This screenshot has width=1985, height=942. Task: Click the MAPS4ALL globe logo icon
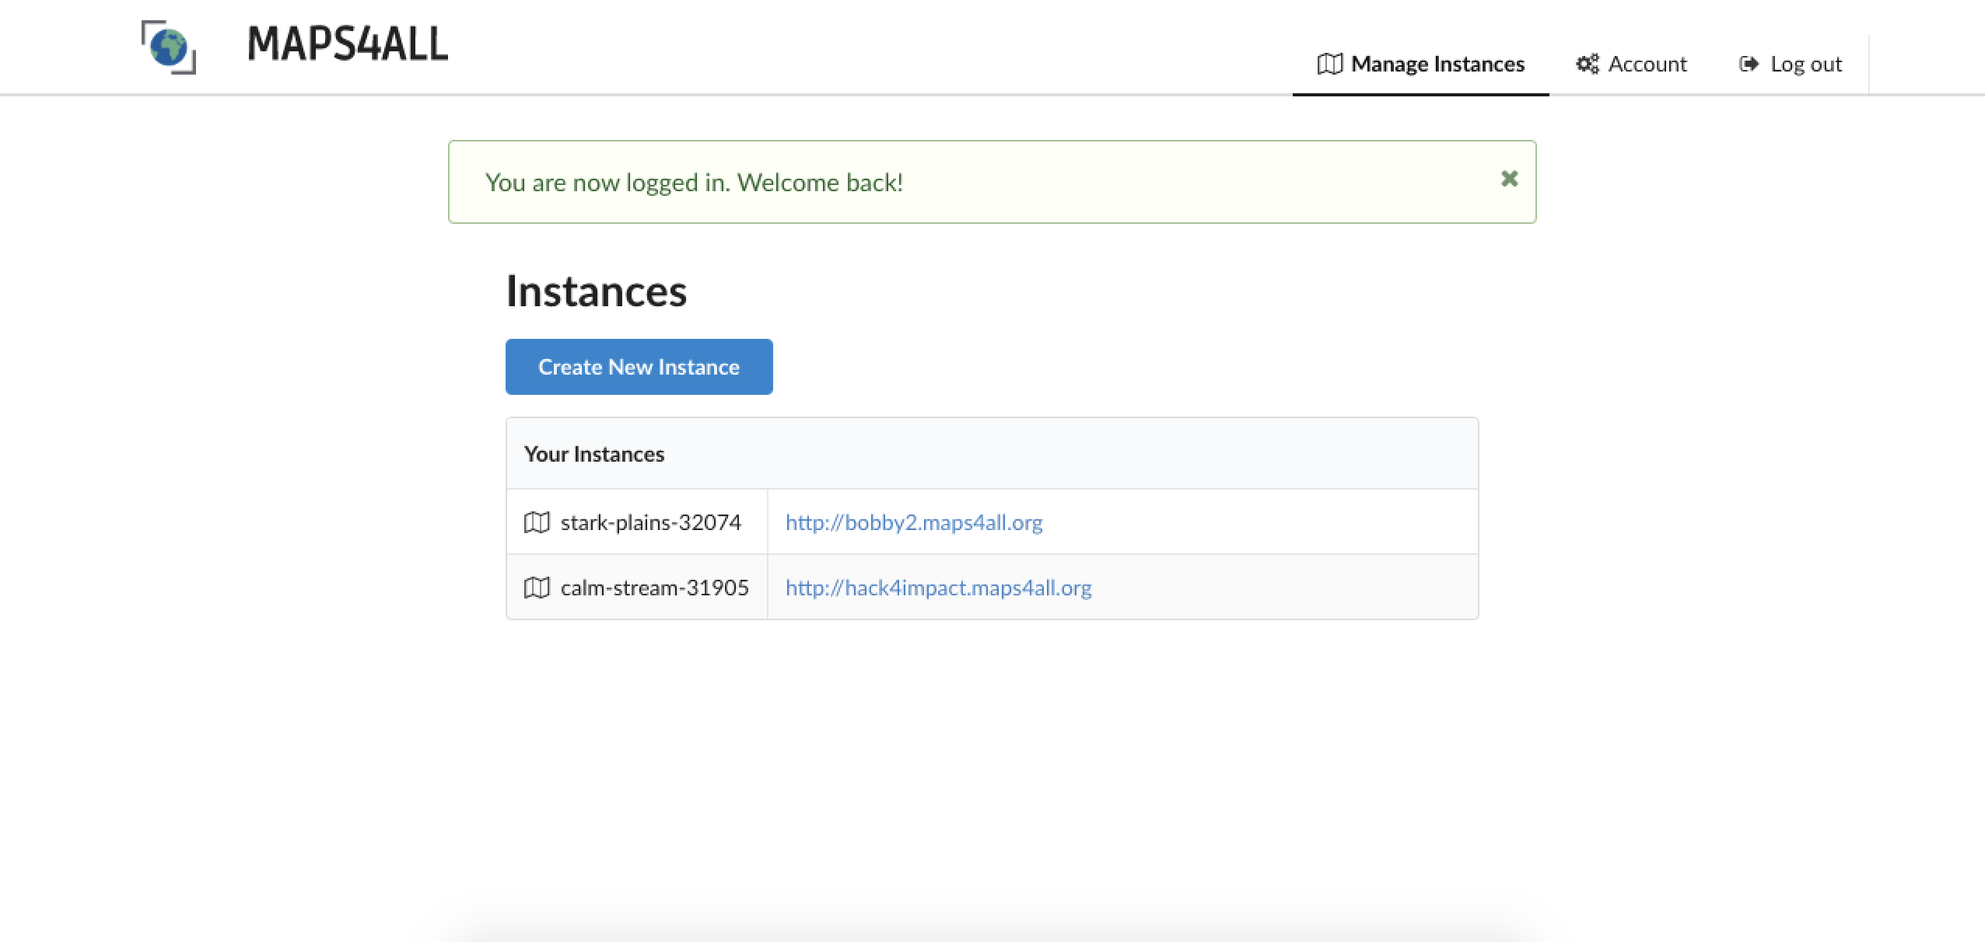tap(169, 47)
